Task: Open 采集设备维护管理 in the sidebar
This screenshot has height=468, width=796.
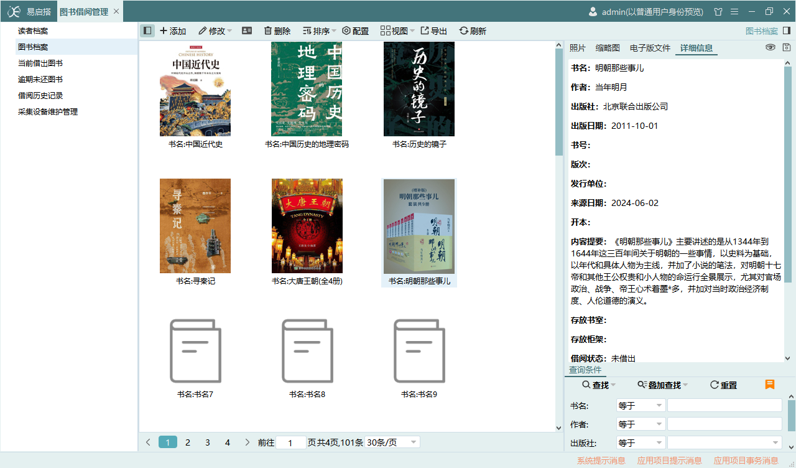Action: (76, 112)
